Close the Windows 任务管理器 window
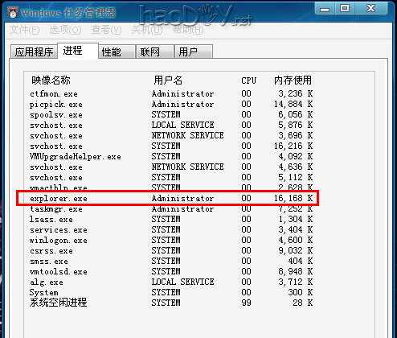Image resolution: width=397 pixels, height=338 pixels. 371,9
